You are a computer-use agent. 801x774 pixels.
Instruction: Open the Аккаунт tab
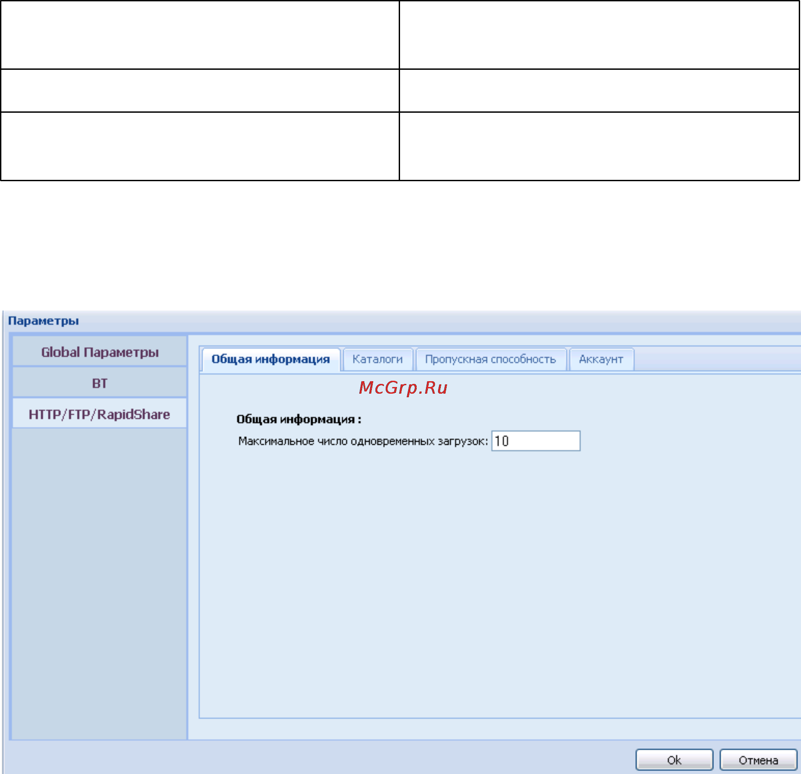tap(601, 359)
